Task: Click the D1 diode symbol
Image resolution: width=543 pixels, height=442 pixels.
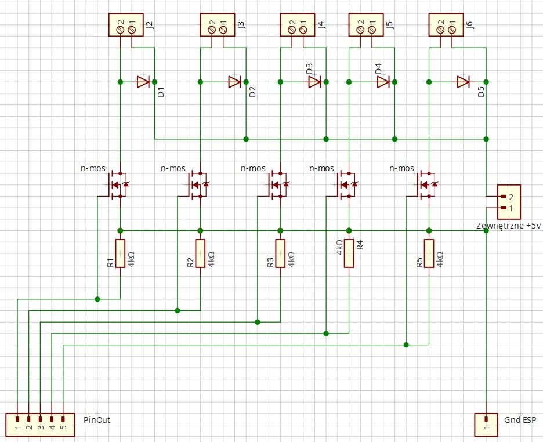Action: pyautogui.click(x=143, y=82)
